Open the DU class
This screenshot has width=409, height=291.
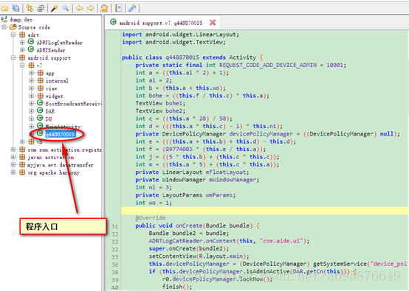(49, 119)
